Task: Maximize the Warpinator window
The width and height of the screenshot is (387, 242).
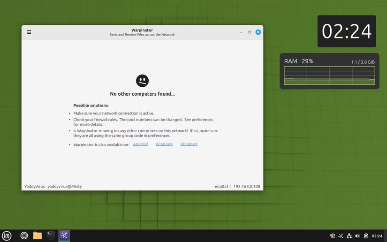Action: tap(250, 32)
